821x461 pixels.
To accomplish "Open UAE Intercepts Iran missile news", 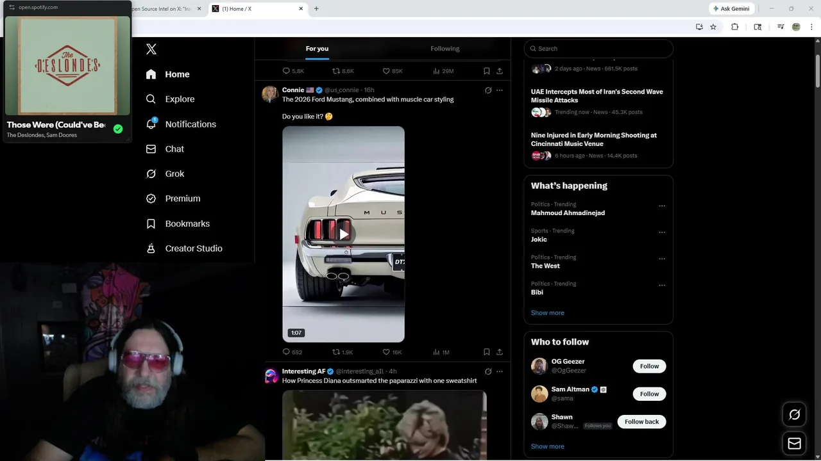I will tap(597, 96).
